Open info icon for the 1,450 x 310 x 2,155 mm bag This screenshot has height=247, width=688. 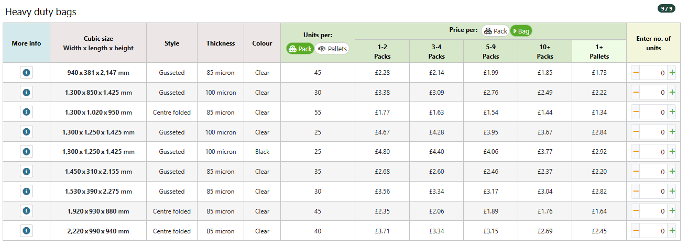(26, 171)
